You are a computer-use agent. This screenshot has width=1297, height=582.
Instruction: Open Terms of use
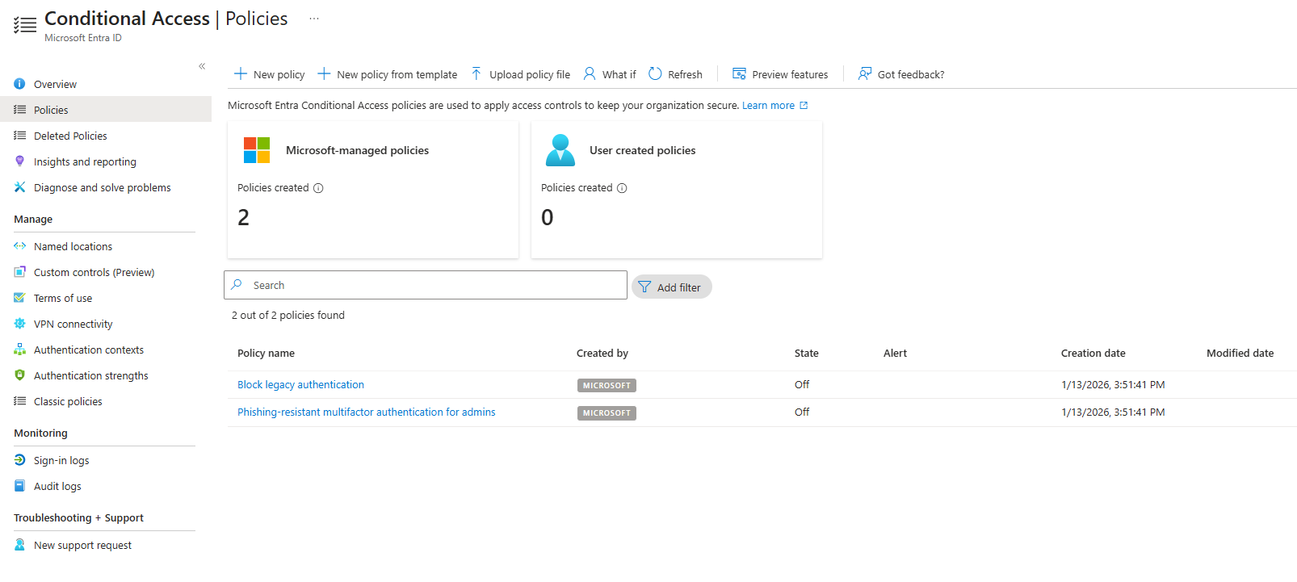[x=63, y=298]
